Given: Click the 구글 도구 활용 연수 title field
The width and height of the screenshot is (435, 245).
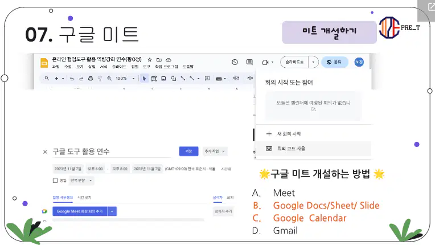Looking at the screenshot, I should (x=112, y=152).
